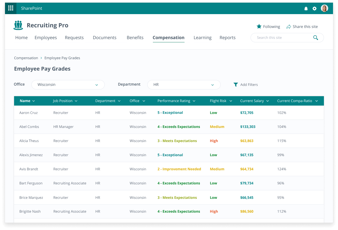Click the Recruiting Pro site logo
The width and height of the screenshot is (338, 230).
click(18, 25)
